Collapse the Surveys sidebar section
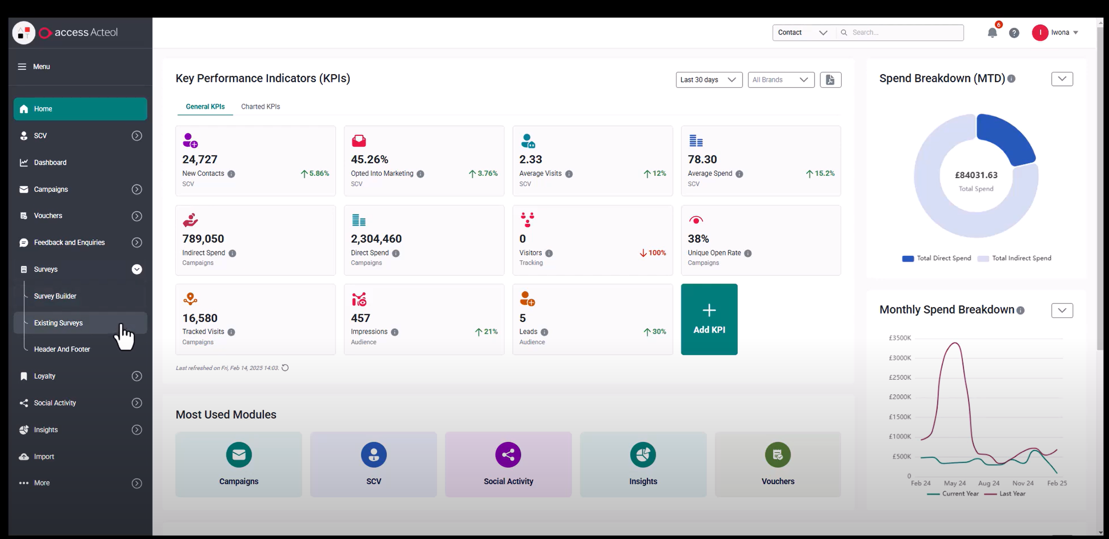Screen dimensions: 1109x539 coord(137,269)
